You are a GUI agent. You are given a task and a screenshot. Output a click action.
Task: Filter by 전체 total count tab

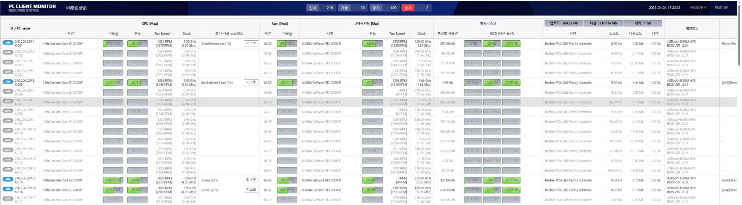(321, 8)
